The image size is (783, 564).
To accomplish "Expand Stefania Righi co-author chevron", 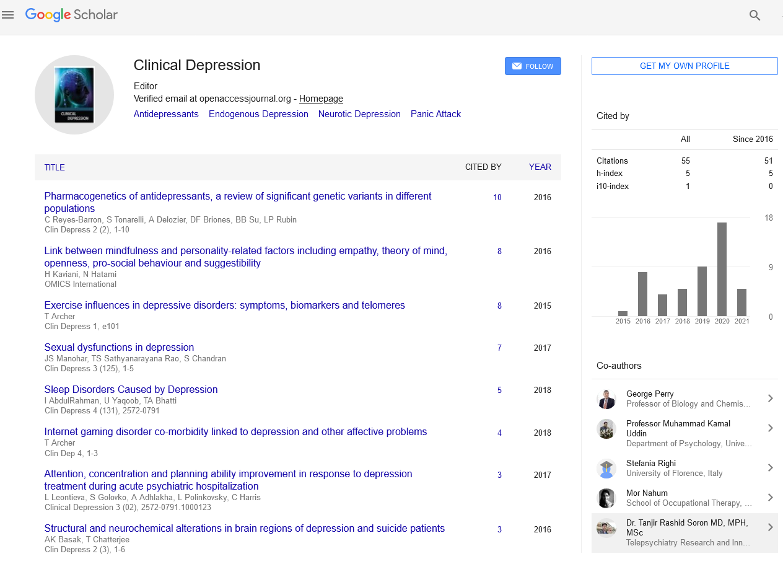I will [770, 468].
